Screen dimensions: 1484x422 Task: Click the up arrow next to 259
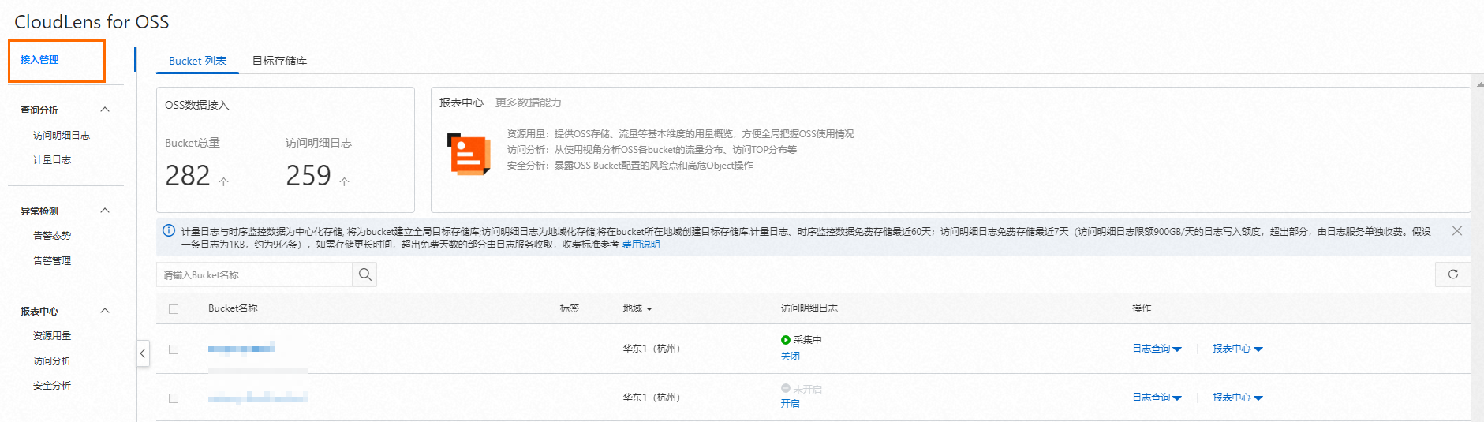[x=344, y=181]
